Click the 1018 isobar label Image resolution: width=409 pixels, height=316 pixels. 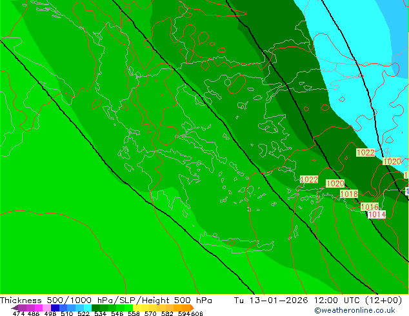[349, 193]
